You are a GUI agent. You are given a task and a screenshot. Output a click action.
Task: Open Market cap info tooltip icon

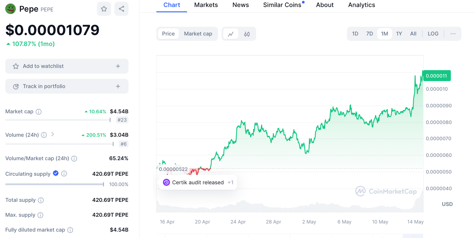click(39, 112)
